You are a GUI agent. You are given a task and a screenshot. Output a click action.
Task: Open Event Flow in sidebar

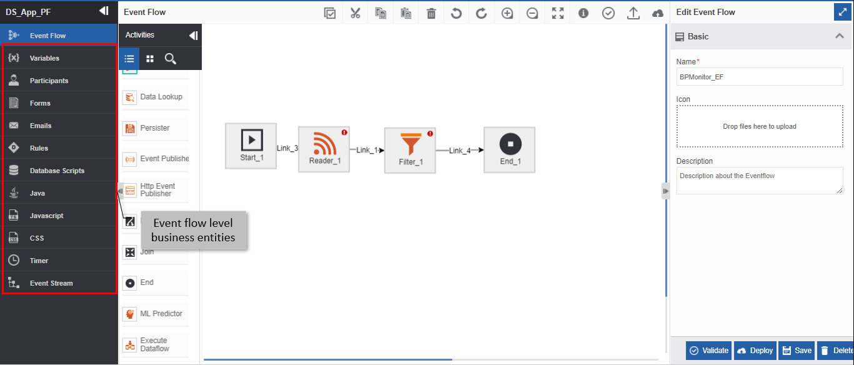pos(59,36)
